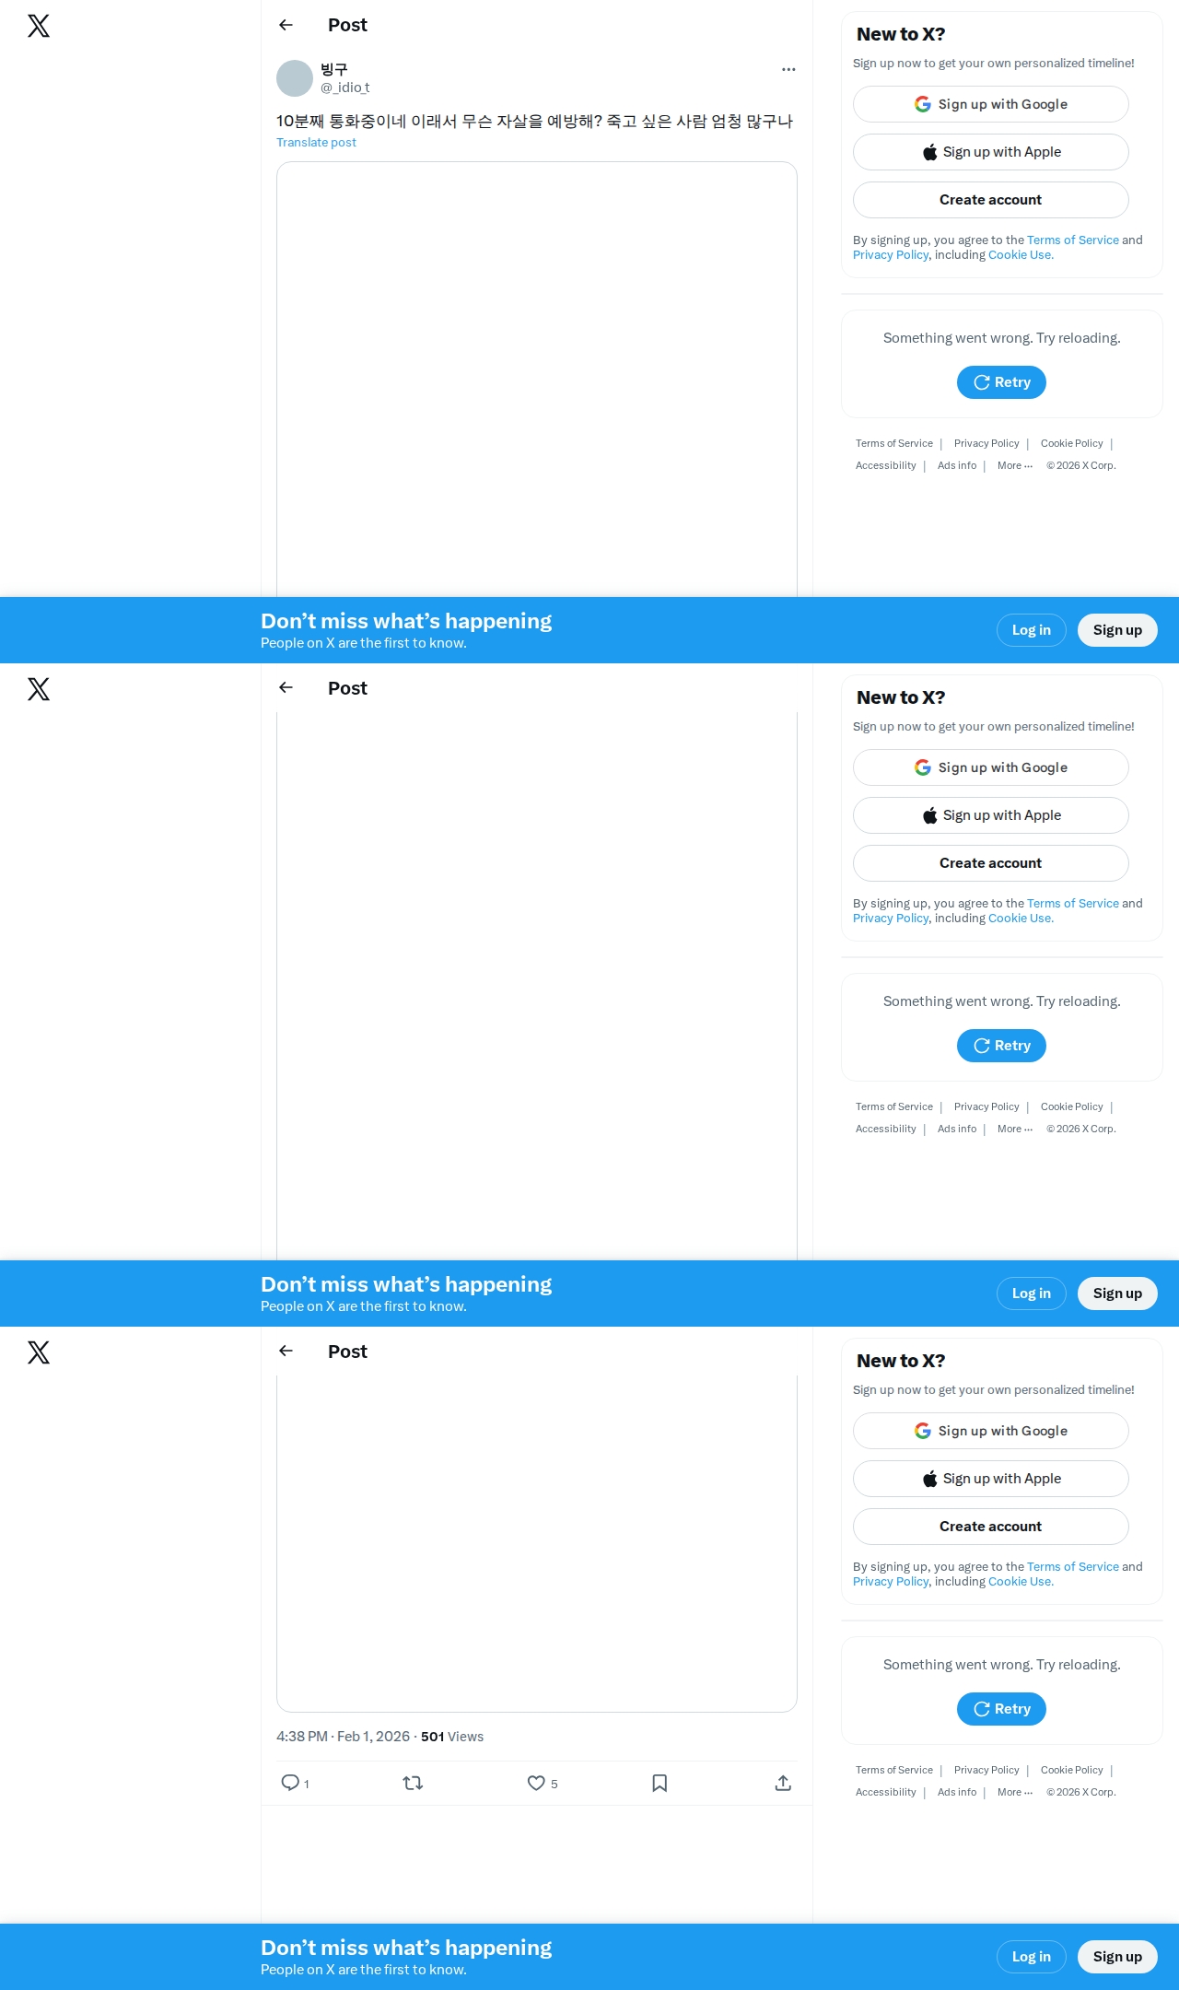This screenshot has height=1990, width=1179.
Task: Click Sign up on the top blue banner
Action: (x=1117, y=630)
